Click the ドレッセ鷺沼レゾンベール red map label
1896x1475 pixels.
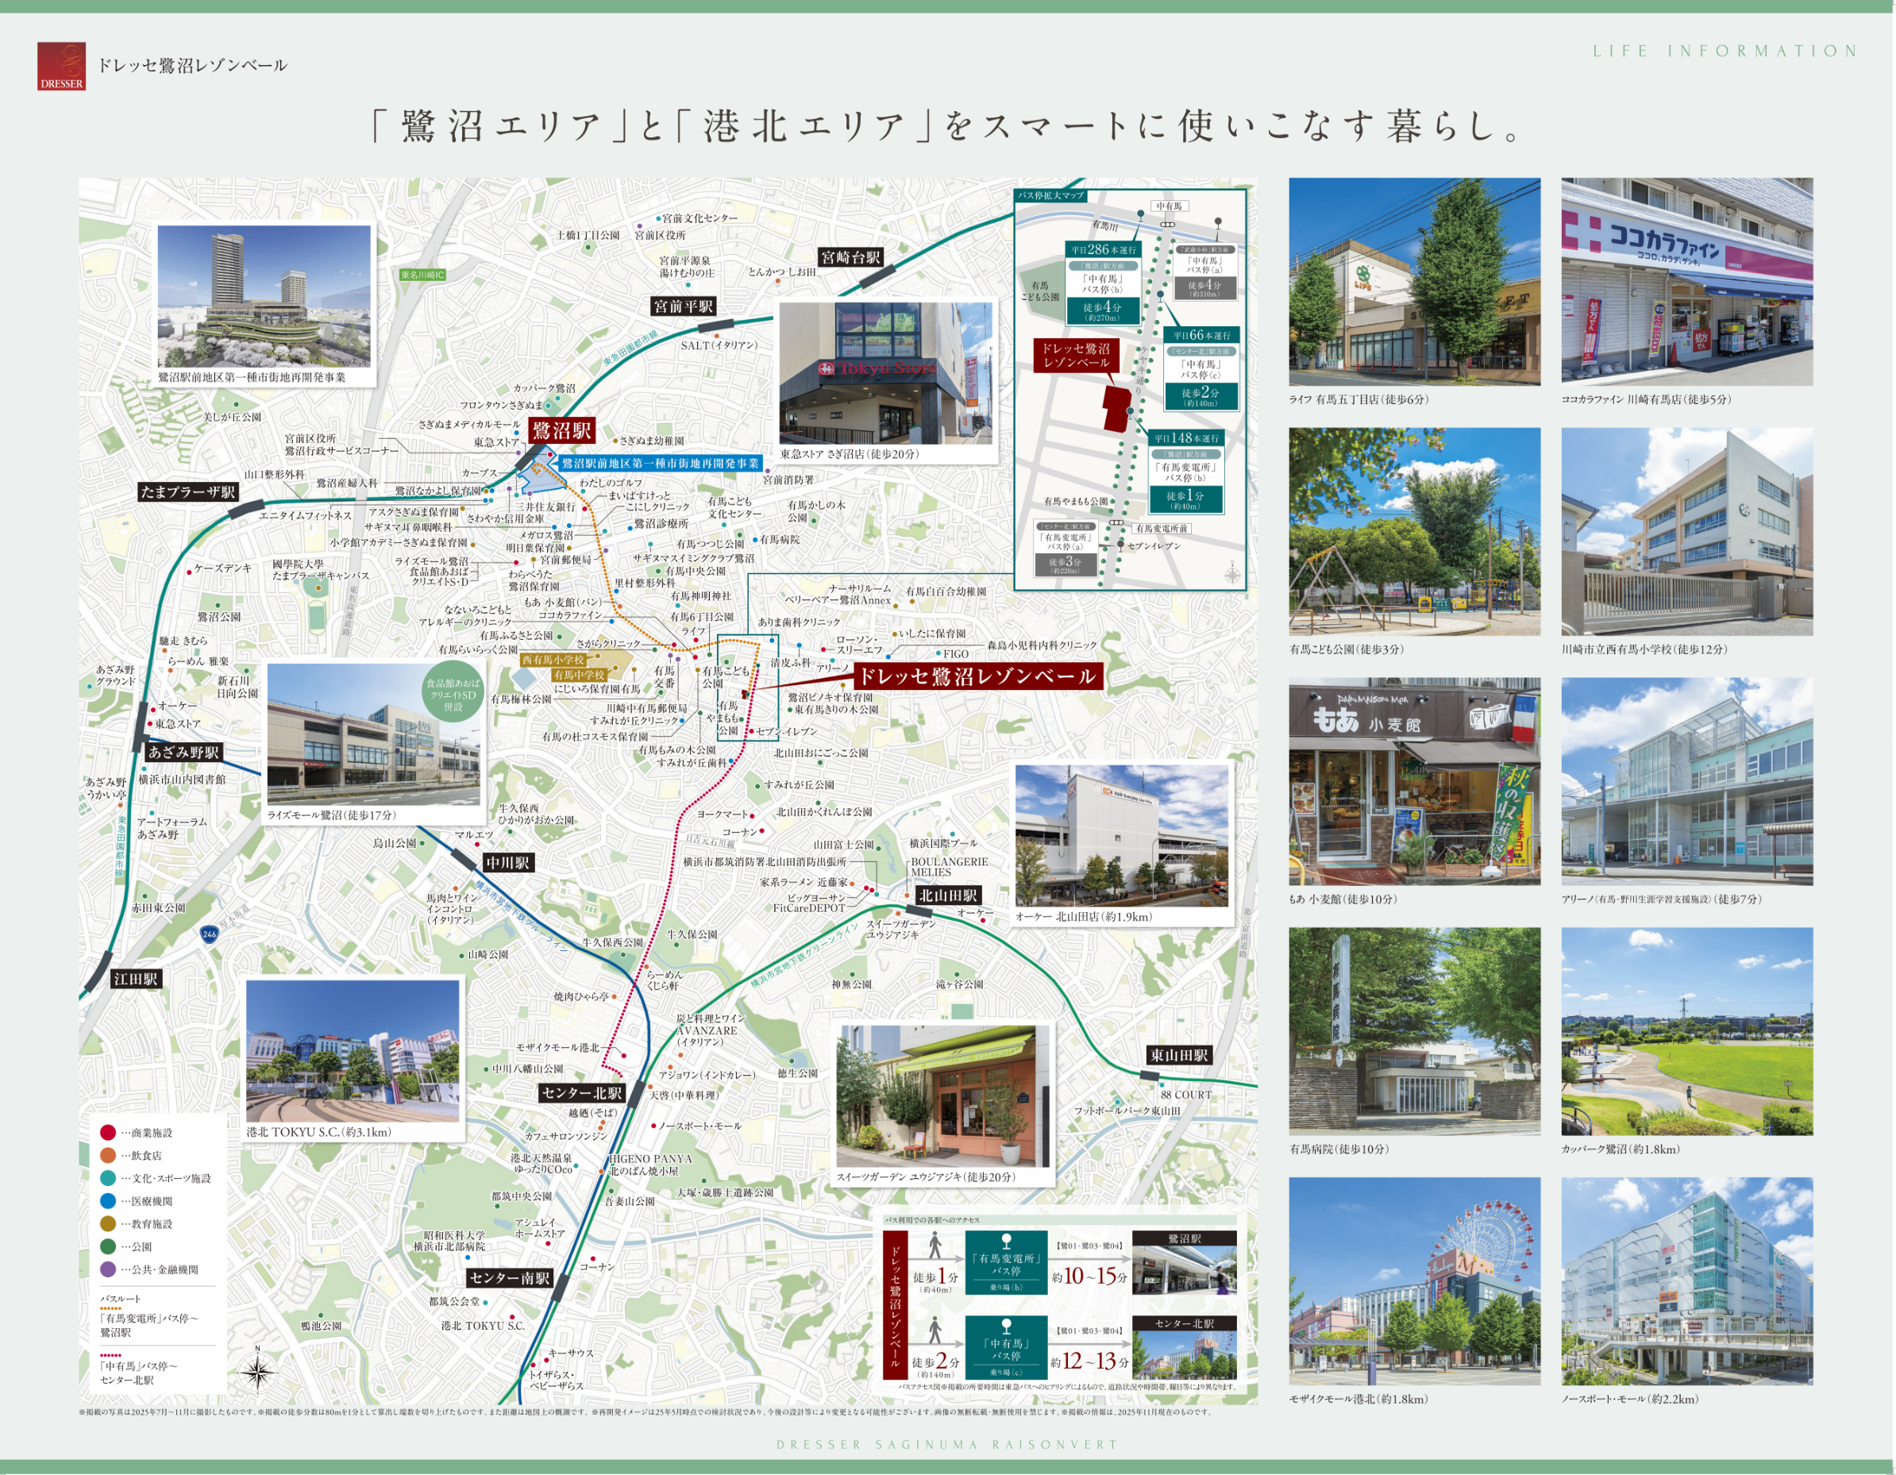click(x=977, y=676)
